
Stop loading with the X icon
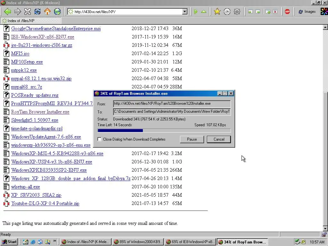click(28, 12)
